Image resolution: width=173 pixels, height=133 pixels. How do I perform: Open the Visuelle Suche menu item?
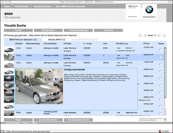coord(21,6)
